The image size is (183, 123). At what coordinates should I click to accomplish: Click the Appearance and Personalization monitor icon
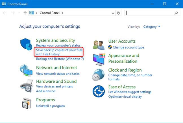pyautogui.click(x=99, y=59)
